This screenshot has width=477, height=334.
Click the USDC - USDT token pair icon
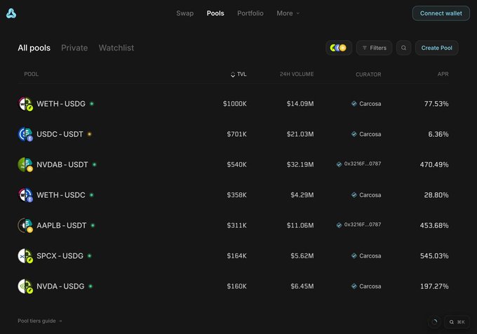coord(25,134)
